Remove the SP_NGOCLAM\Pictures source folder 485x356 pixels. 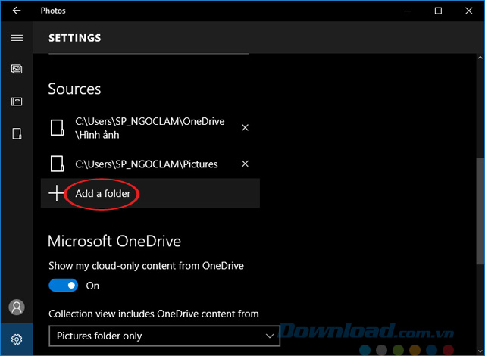tap(245, 164)
